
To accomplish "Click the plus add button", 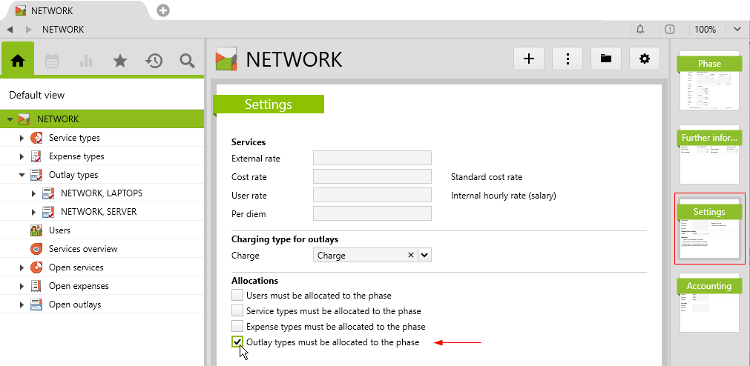I will [529, 59].
